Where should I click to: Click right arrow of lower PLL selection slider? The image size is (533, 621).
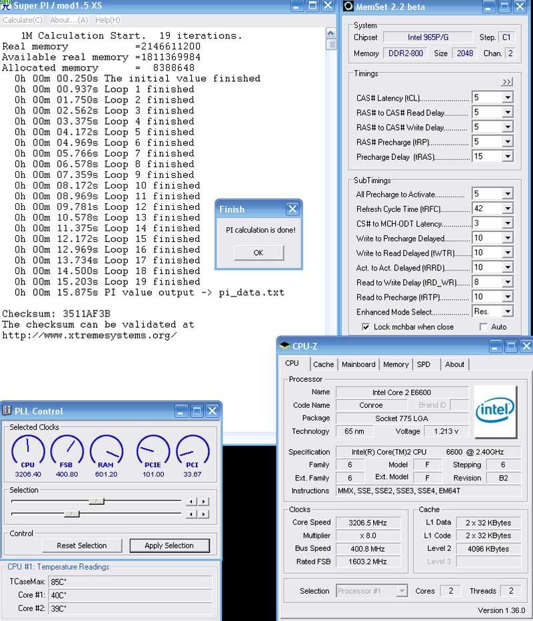tap(203, 514)
